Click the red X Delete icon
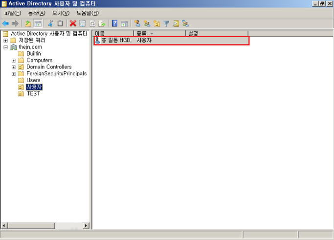Viewport: 334px width, 240px height. (x=73, y=23)
